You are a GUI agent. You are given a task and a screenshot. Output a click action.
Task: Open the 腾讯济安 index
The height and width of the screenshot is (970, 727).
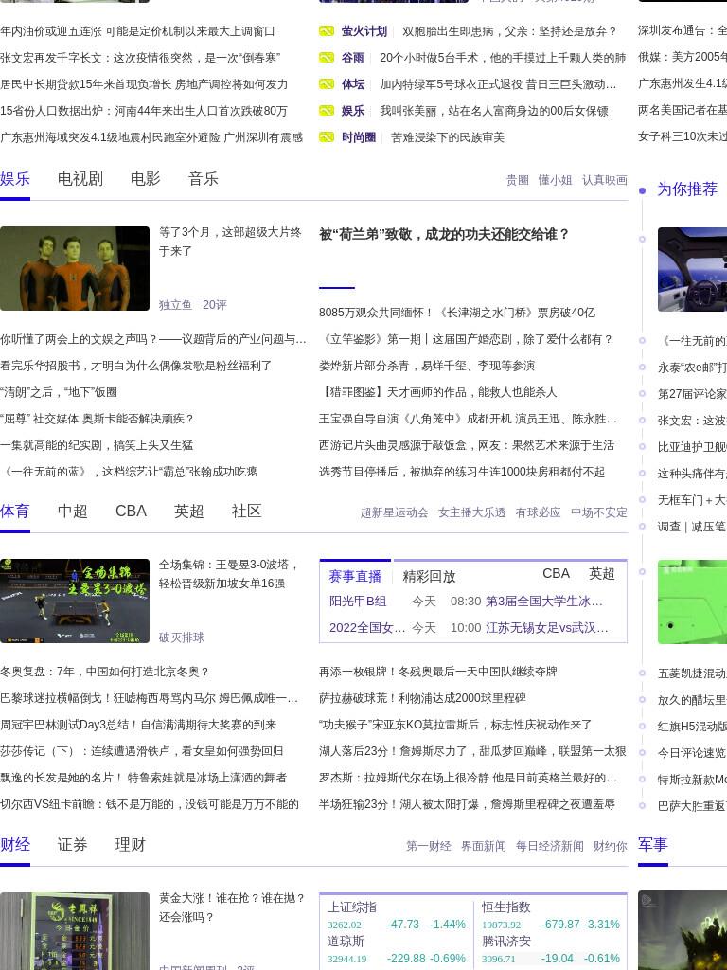tap(506, 941)
